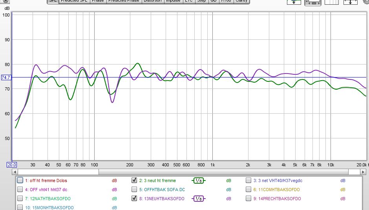Open the Clarity tab
This screenshot has height=210, width=369.
pos(241,1)
